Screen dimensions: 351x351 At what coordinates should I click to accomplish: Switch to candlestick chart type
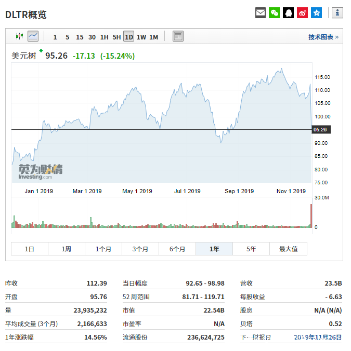coord(20,36)
